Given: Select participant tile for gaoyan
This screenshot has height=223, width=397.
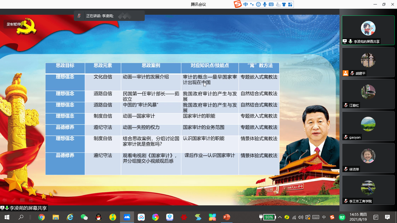Looking at the screenshot, I should coord(368,126).
